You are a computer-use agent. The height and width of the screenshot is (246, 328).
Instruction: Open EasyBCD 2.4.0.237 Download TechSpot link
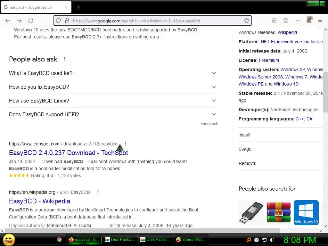[x=69, y=153]
